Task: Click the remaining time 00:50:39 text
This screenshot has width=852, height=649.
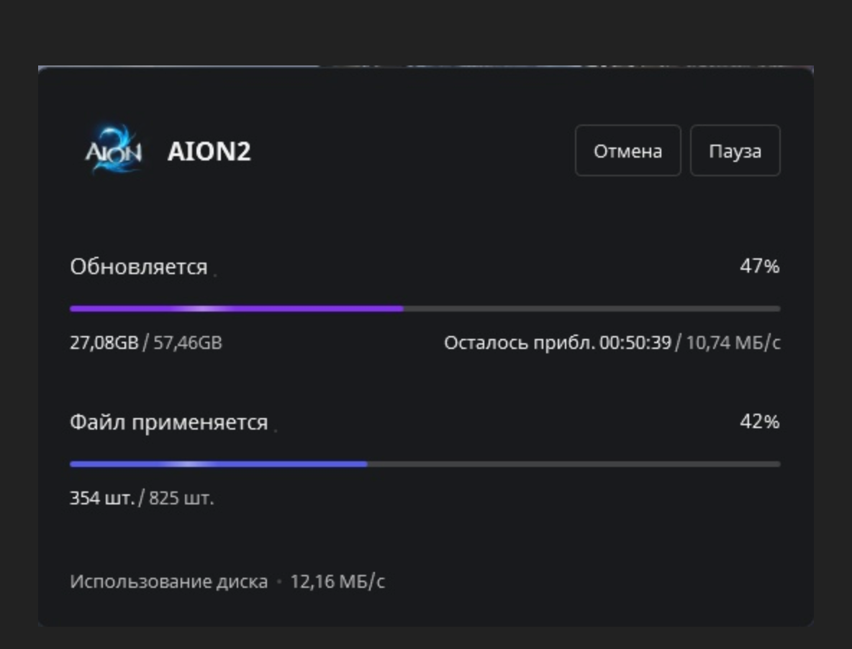Action: pos(635,343)
